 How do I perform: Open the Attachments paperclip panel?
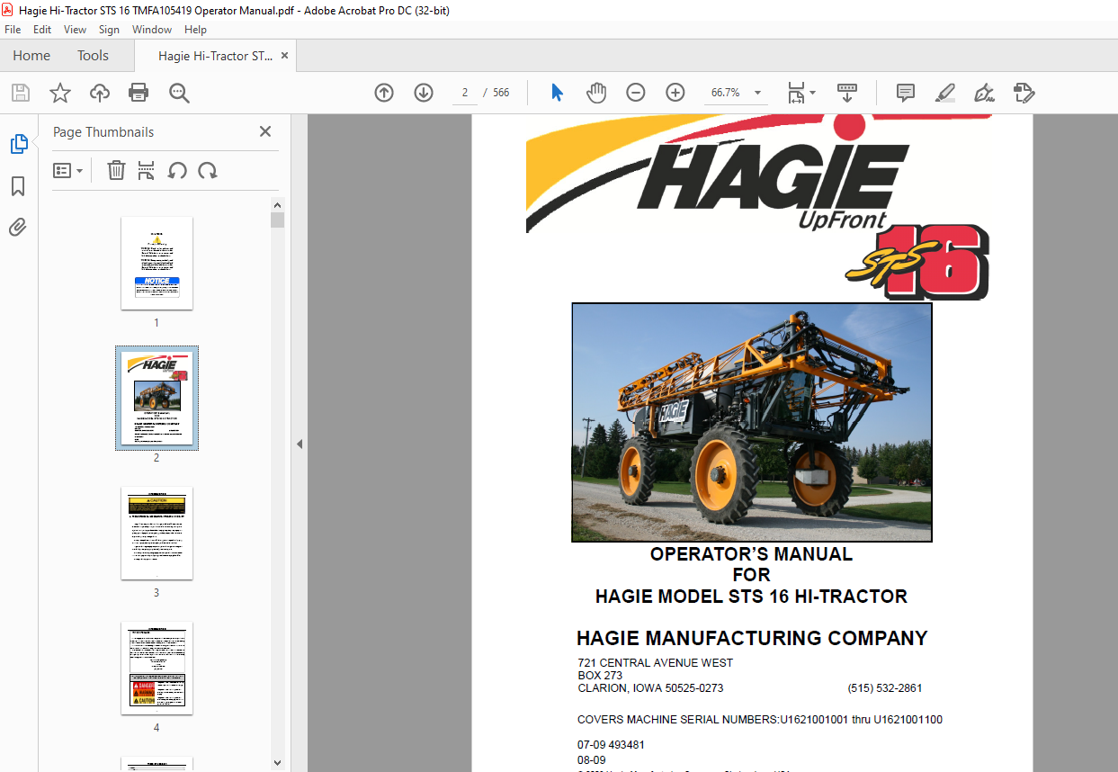click(x=18, y=228)
